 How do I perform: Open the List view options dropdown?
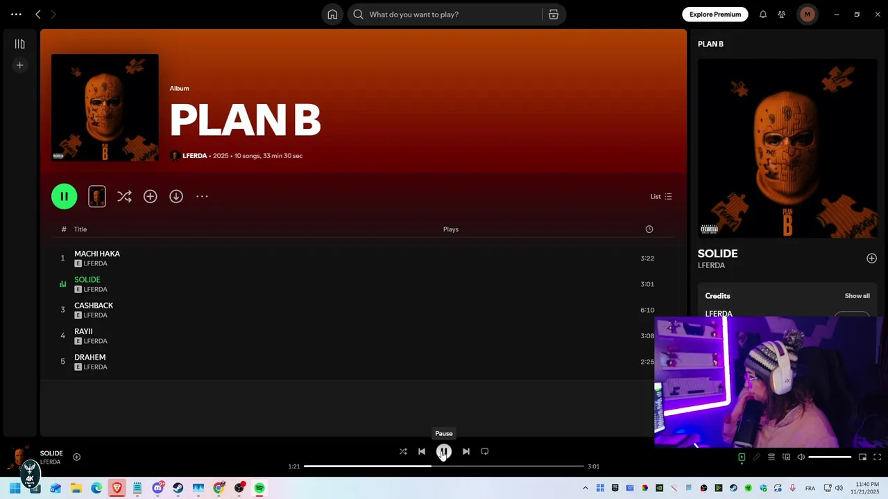coord(661,196)
